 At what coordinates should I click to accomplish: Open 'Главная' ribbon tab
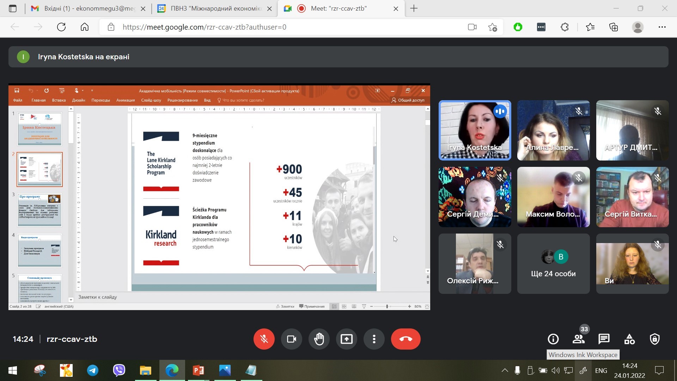38,100
